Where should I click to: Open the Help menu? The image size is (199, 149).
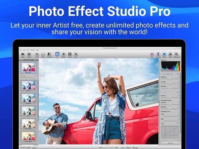[37, 50]
